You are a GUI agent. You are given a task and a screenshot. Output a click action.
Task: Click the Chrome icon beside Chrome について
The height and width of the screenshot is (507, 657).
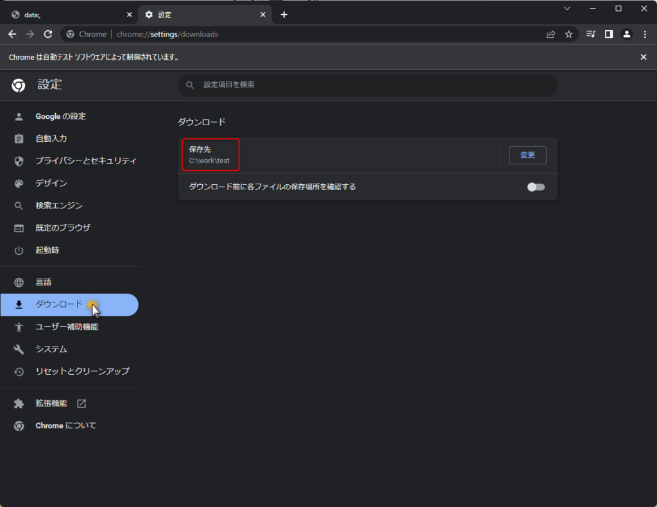pyautogui.click(x=19, y=426)
